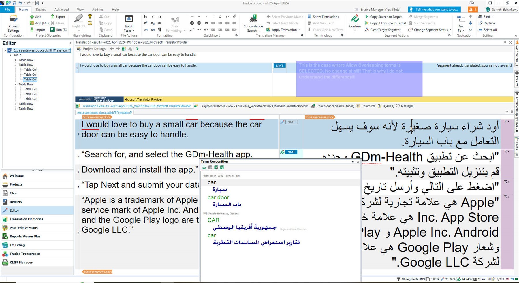Pin the Term Recognition window
This screenshot has width=519, height=283.
pos(353,162)
